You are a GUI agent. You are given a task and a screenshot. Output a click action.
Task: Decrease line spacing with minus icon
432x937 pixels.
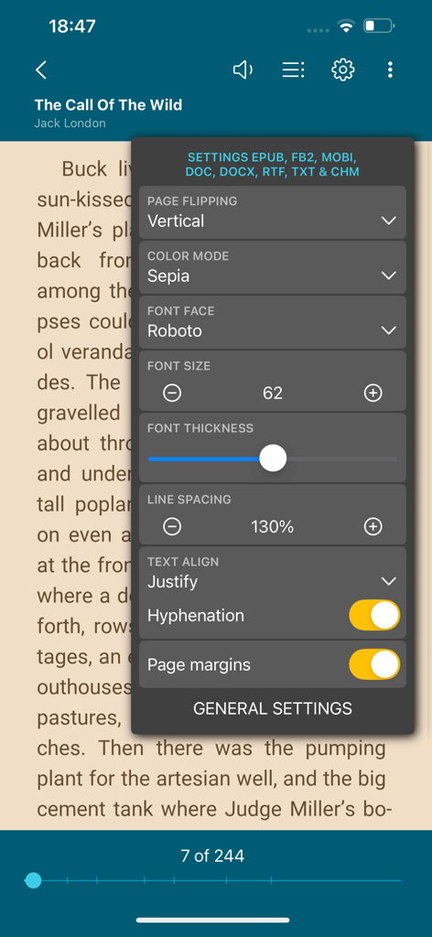click(x=172, y=526)
